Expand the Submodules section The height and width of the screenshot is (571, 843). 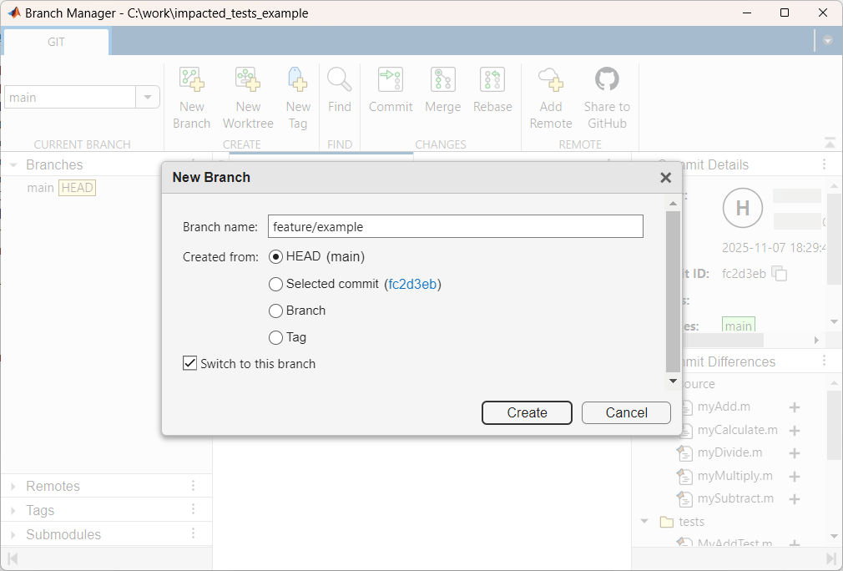point(15,534)
